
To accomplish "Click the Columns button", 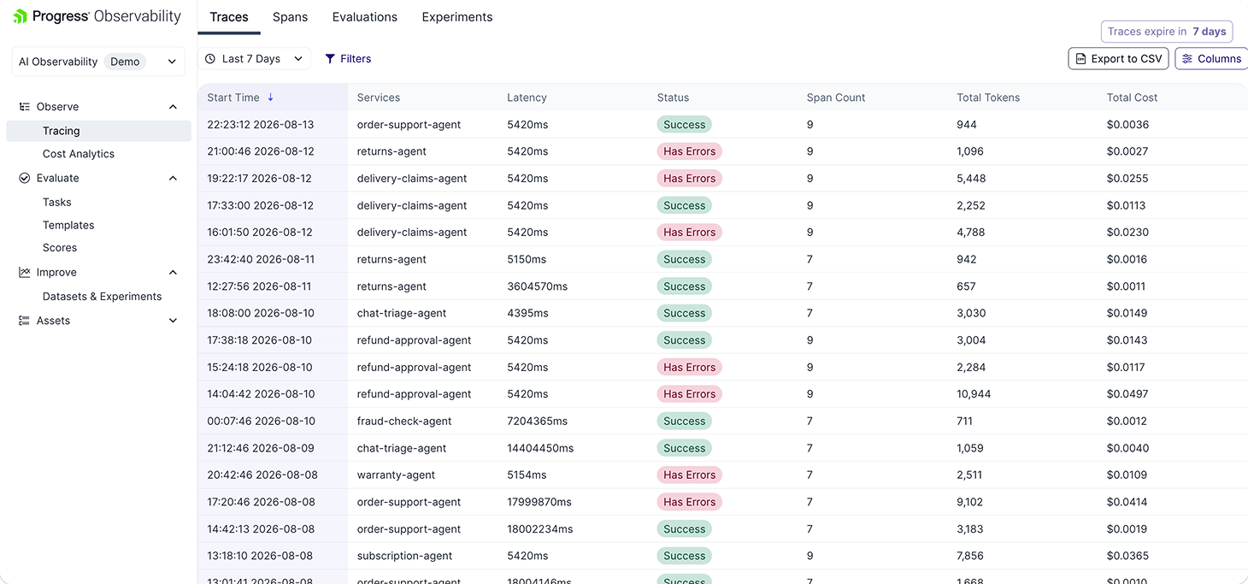I will [x=1212, y=59].
